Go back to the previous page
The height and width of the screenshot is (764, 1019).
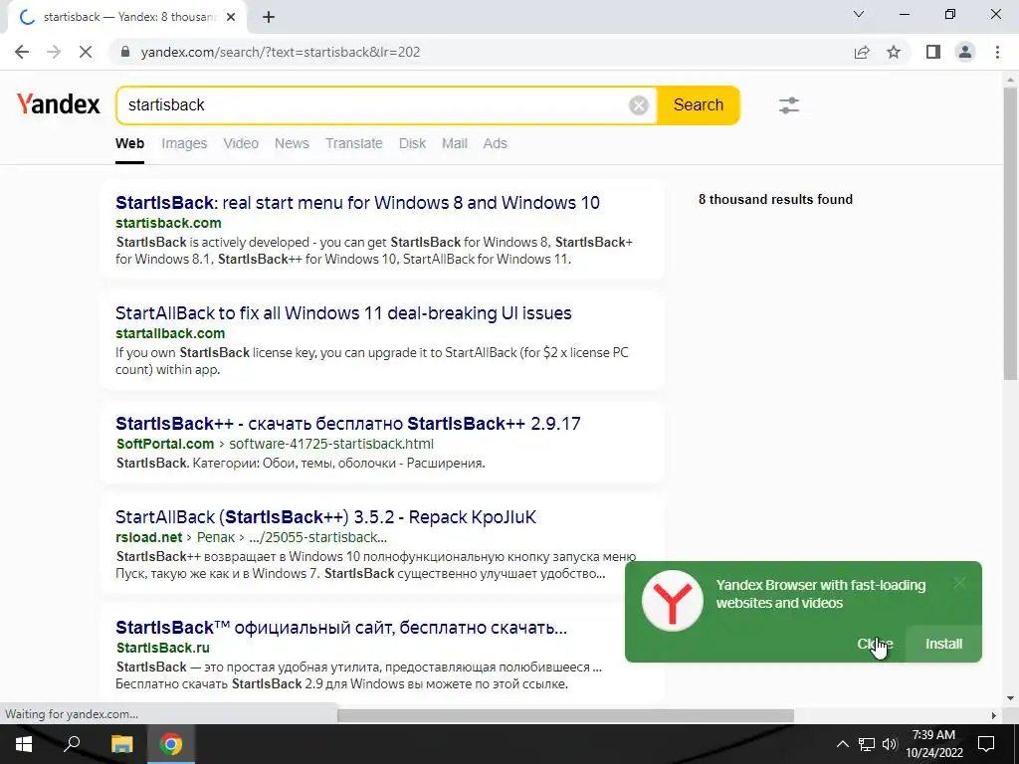22,52
